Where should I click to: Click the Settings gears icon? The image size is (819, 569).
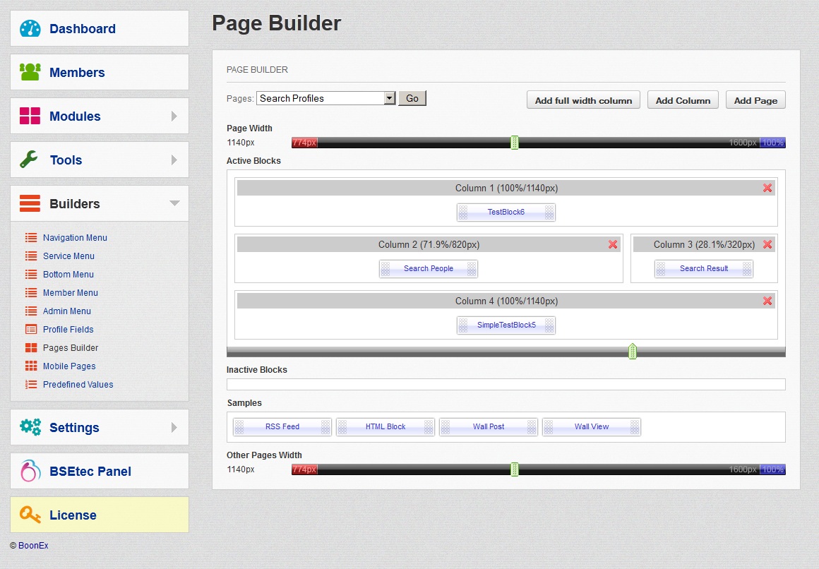tap(29, 426)
